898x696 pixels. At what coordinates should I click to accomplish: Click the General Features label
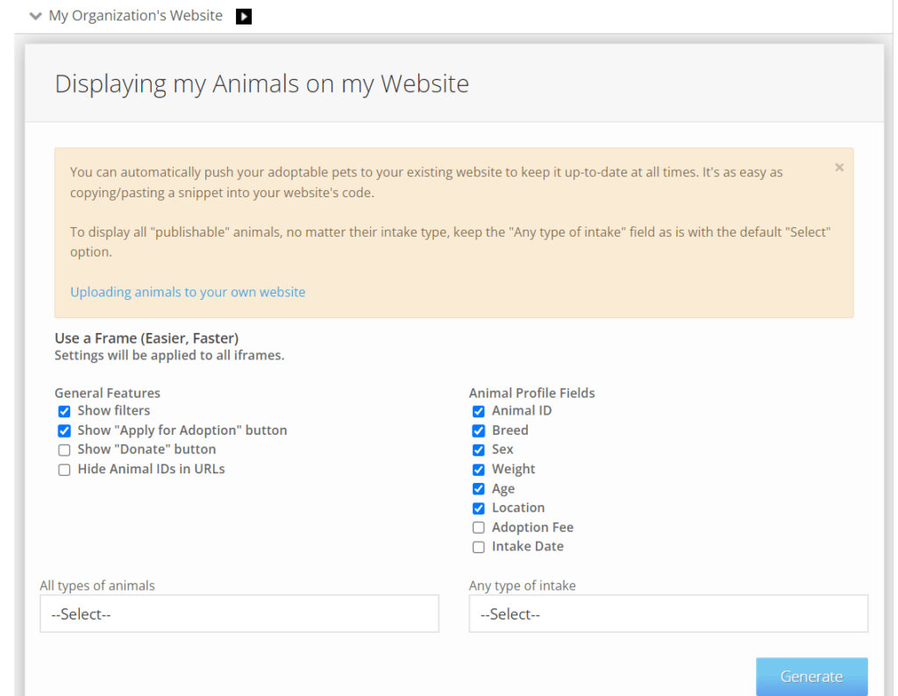tap(107, 394)
